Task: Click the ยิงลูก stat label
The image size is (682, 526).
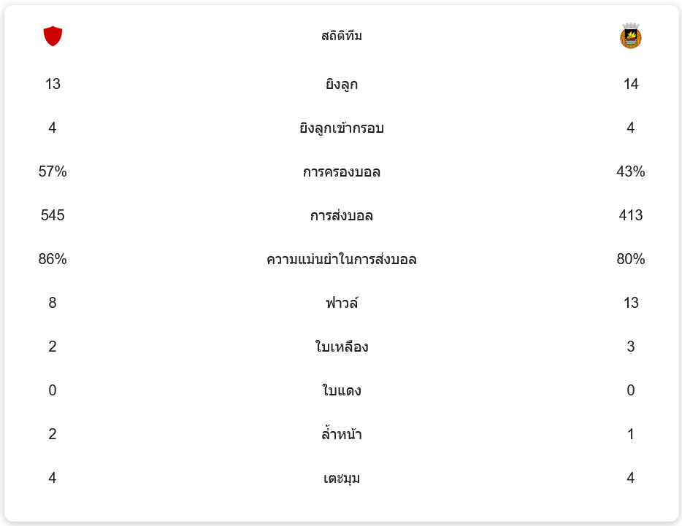Action: (x=342, y=85)
